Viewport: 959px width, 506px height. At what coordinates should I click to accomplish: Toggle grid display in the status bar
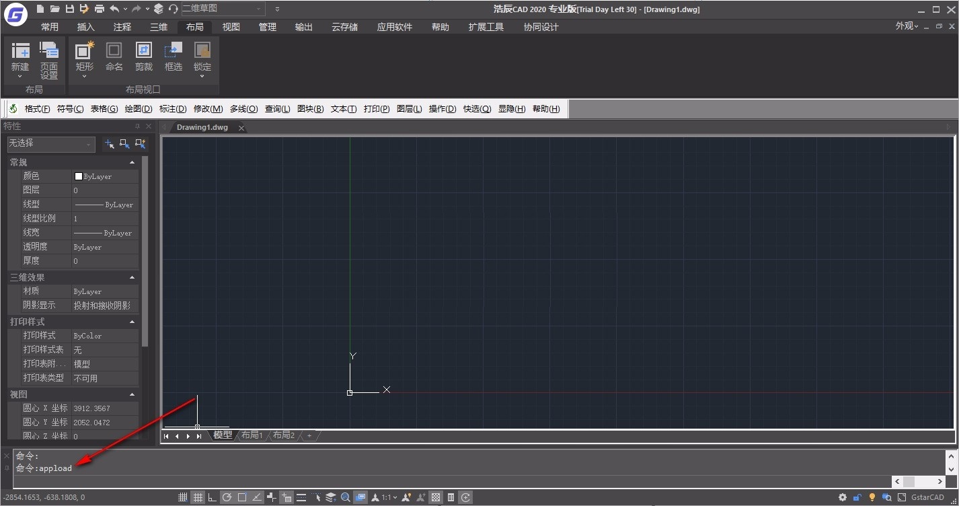coord(198,498)
